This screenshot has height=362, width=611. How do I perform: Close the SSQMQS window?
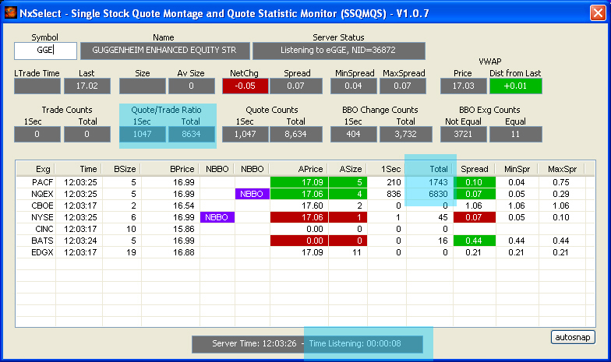(598, 12)
